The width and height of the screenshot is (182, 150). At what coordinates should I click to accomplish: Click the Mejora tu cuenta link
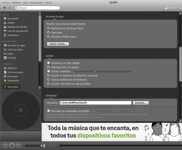coord(176,8)
